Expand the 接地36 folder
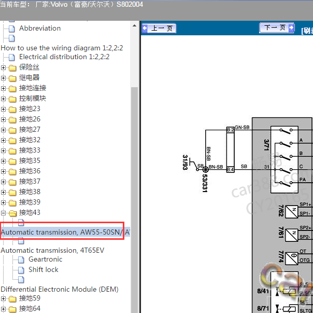This screenshot has width=313, height=313. click(x=3, y=172)
